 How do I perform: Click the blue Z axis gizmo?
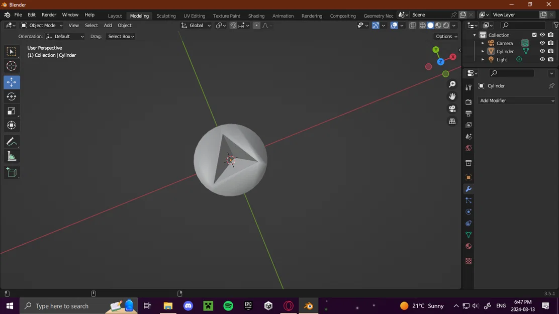pyautogui.click(x=441, y=62)
